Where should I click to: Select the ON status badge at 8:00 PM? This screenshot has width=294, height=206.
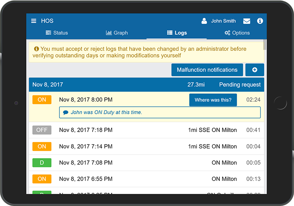click(x=42, y=100)
